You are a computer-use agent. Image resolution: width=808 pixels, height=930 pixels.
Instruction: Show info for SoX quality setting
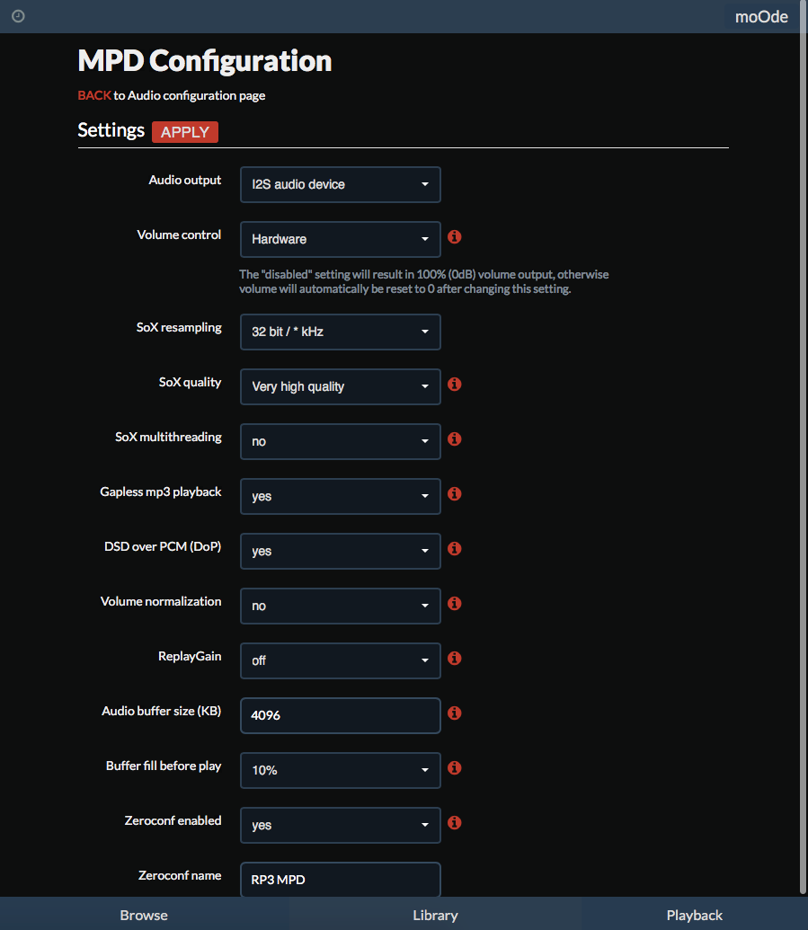pos(455,385)
